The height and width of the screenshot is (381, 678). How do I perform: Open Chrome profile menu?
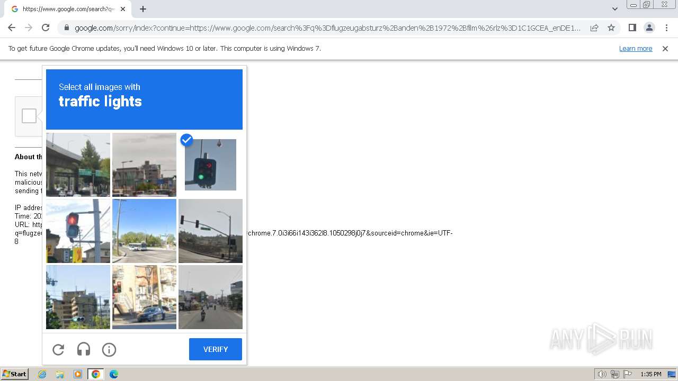tap(649, 28)
